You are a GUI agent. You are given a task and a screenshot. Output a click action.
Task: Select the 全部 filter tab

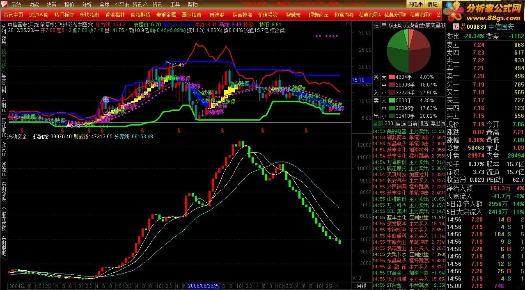[x=378, y=123]
